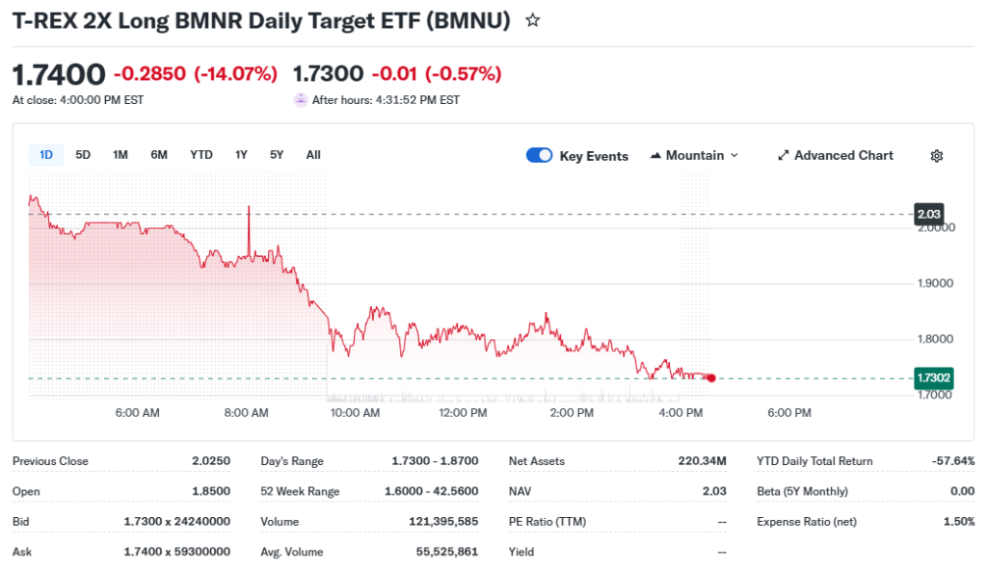
Task: Show All historical price data
Action: pyautogui.click(x=313, y=155)
